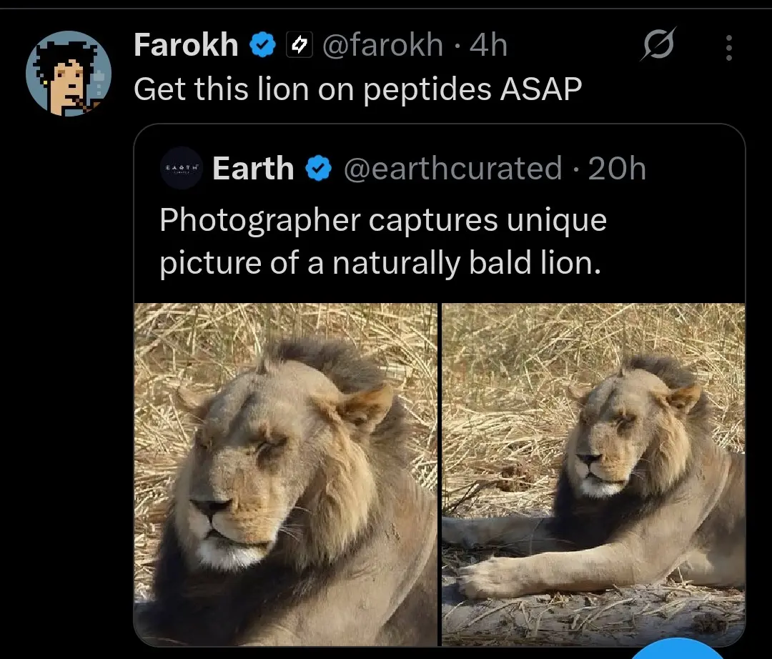Click the Earth account's round avatar
The height and width of the screenshot is (659, 772).
pos(182,168)
